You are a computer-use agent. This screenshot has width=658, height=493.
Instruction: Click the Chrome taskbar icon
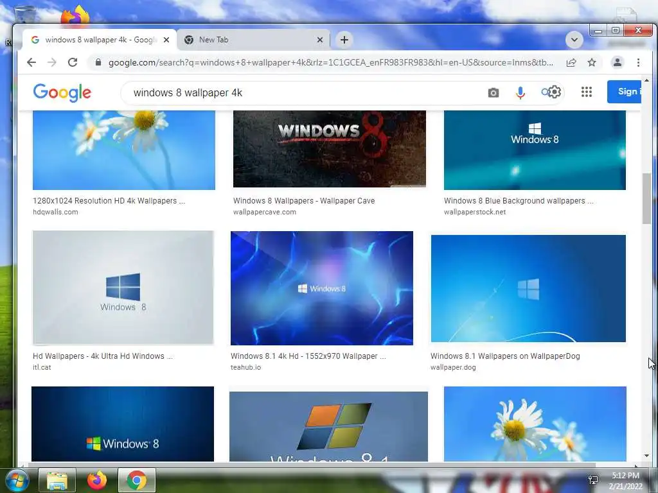(x=137, y=480)
